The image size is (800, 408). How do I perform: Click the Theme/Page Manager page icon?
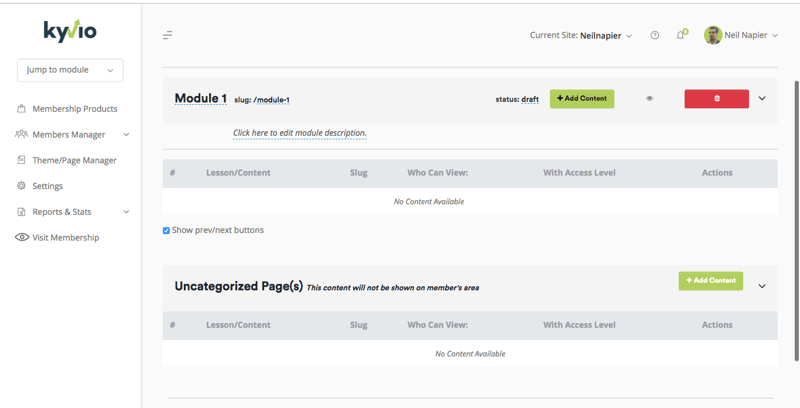point(22,160)
